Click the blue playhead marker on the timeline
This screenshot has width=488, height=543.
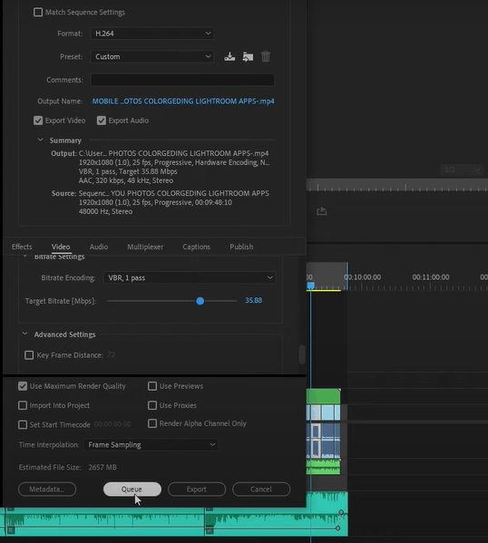[311, 286]
